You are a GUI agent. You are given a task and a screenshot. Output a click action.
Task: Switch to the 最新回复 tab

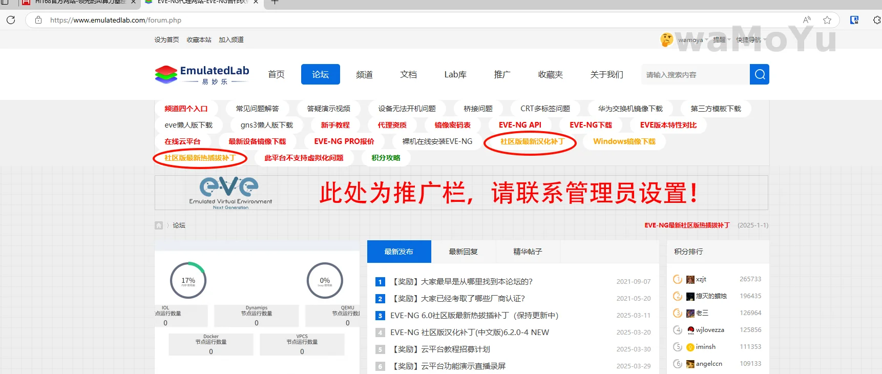click(x=463, y=252)
